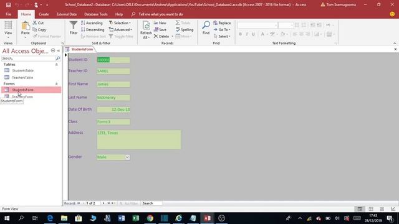Image resolution: width=399 pixels, height=224 pixels.
Task: Click the navigation pane Search box
Action: pyautogui.click(x=28, y=58)
